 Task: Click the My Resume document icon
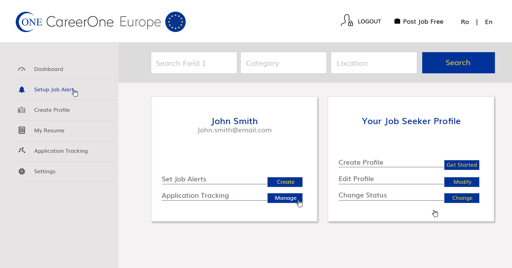22,130
